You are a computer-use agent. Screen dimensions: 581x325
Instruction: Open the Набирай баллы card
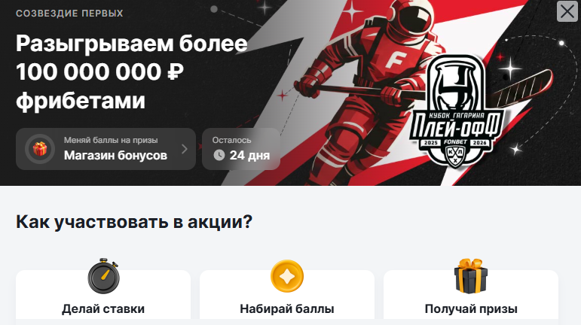click(x=287, y=295)
